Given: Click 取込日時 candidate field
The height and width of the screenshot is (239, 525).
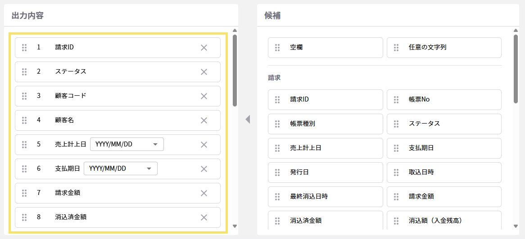Looking at the screenshot, I should pos(444,173).
